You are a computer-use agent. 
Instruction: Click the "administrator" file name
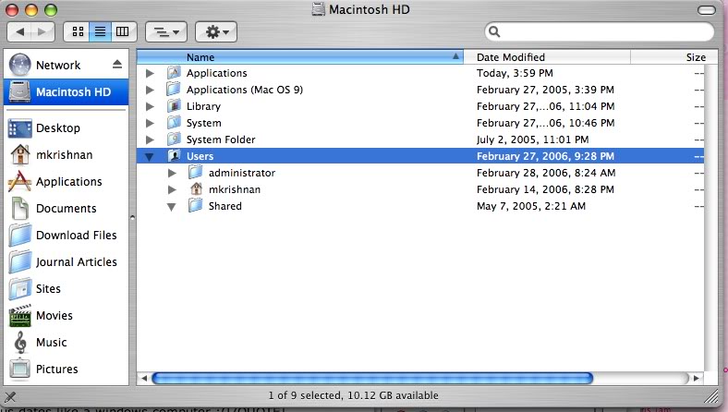pos(242,173)
